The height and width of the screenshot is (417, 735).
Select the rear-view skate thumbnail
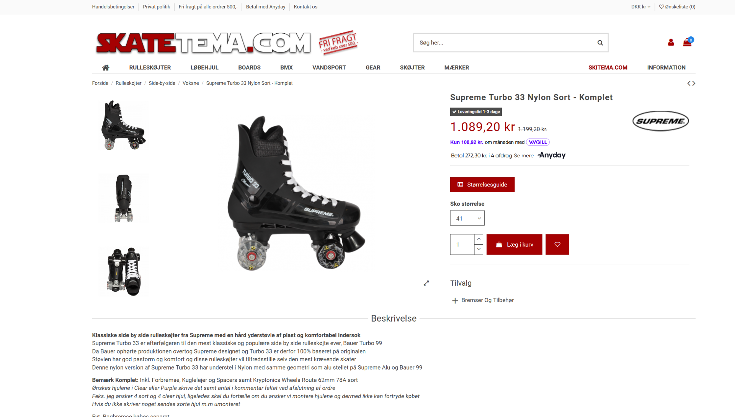[x=124, y=198]
